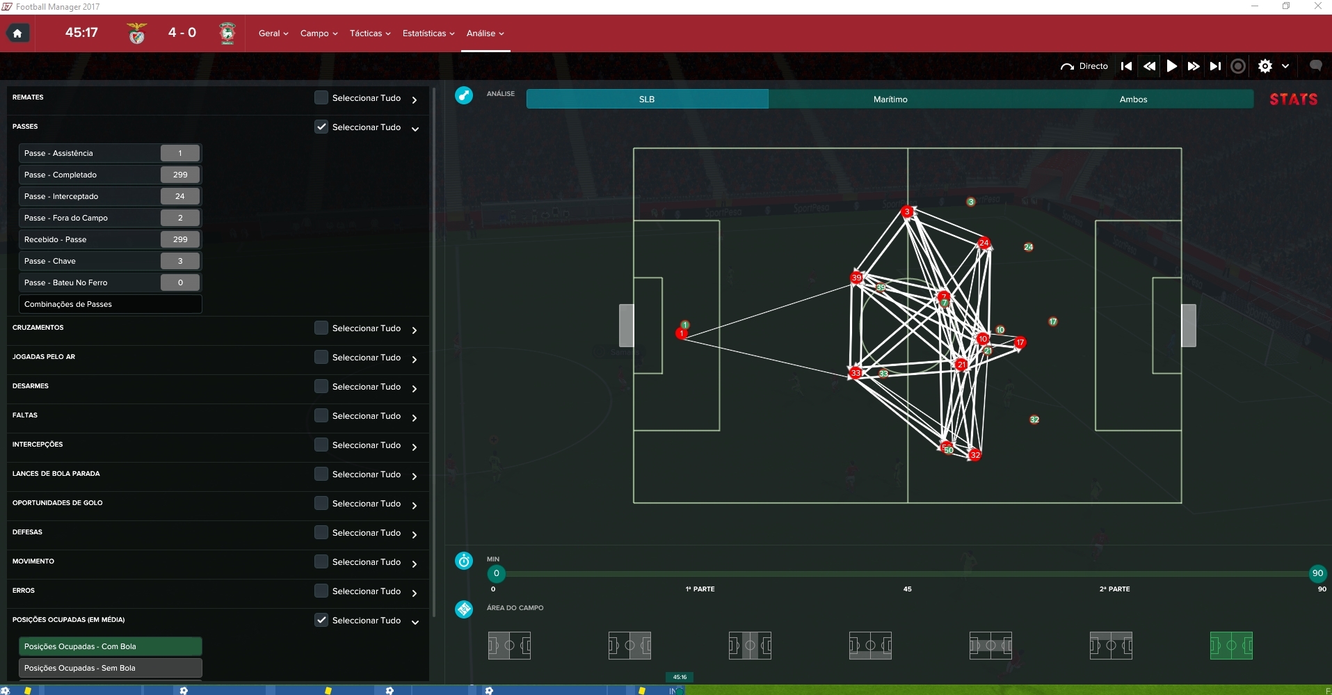Click red player marker 17
Screen dimensions: 1332x695
coord(1020,342)
